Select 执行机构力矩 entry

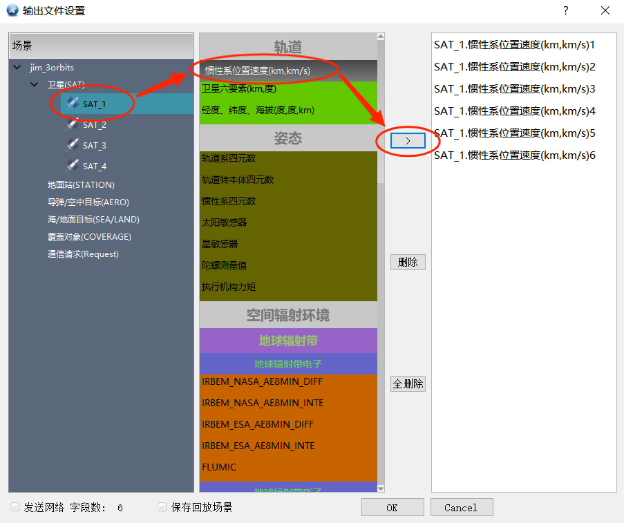(x=288, y=287)
